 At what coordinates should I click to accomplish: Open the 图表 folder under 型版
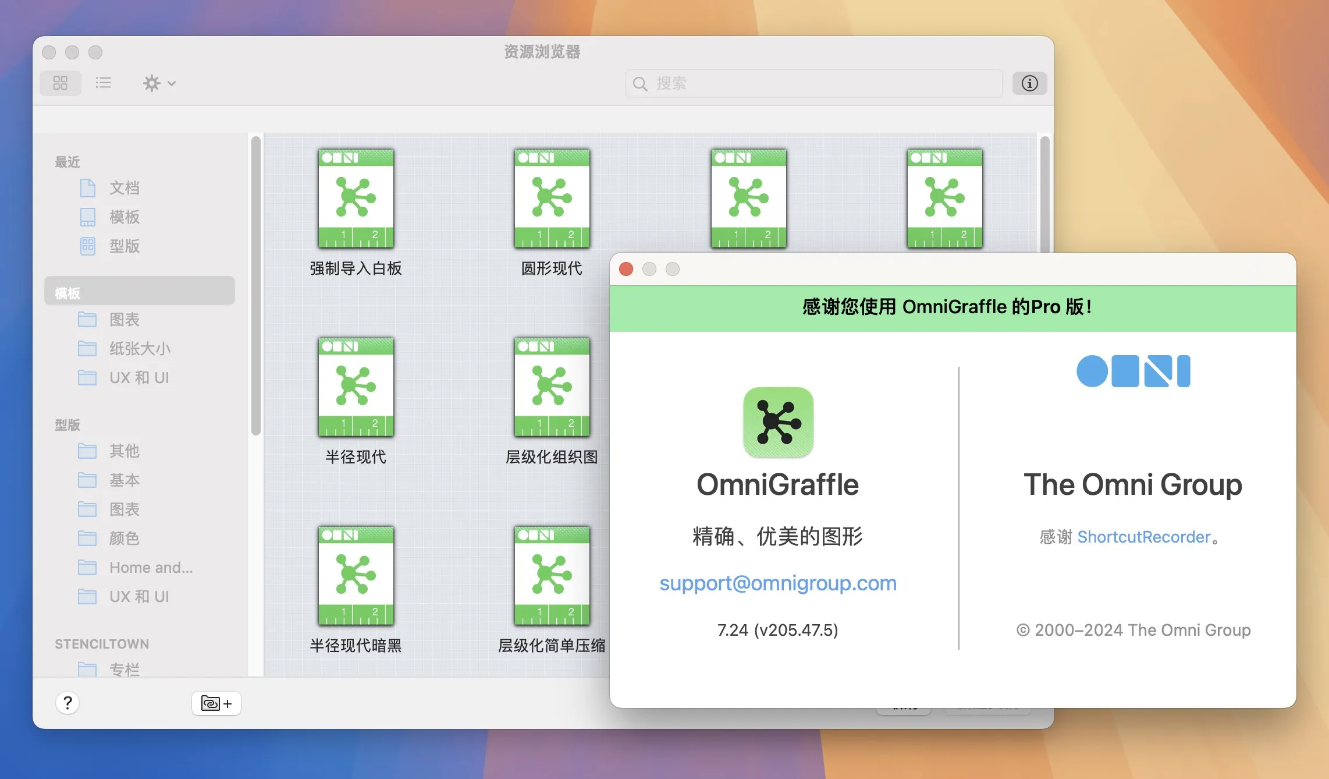pyautogui.click(x=125, y=509)
